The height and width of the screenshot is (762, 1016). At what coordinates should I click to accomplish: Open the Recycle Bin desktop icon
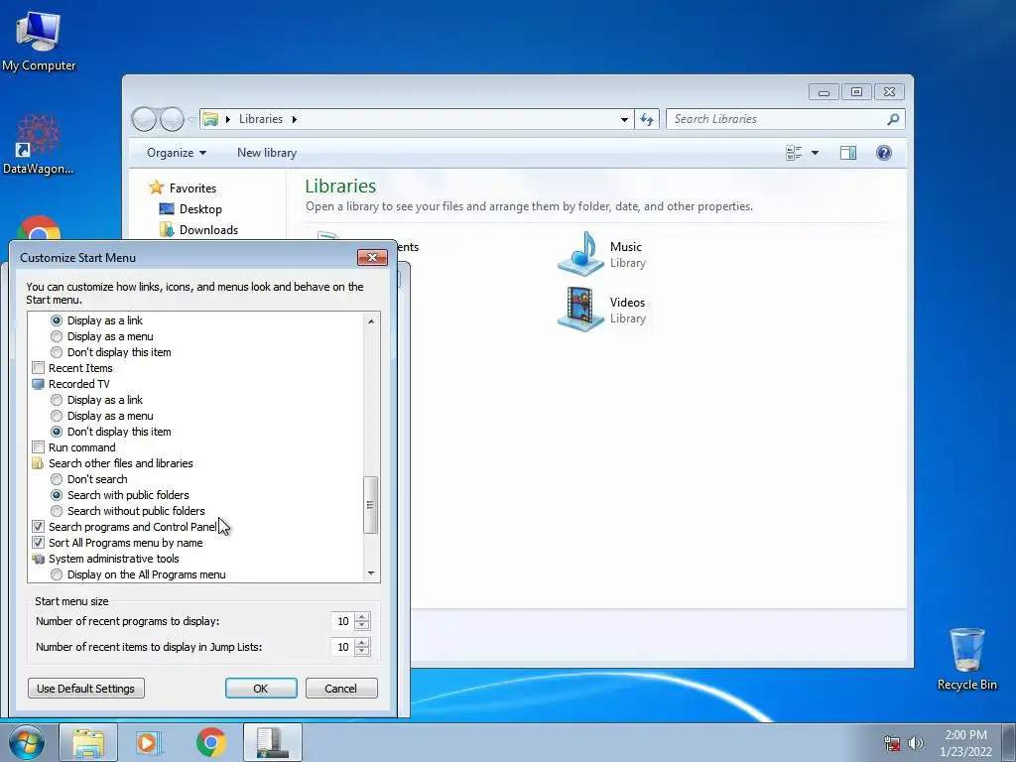(966, 659)
